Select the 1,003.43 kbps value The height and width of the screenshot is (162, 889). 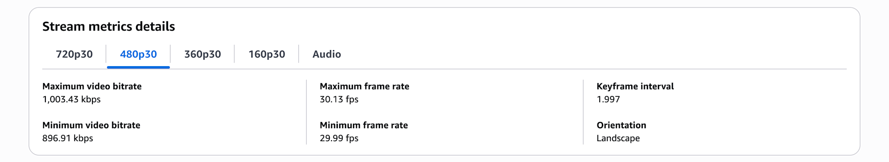(72, 99)
